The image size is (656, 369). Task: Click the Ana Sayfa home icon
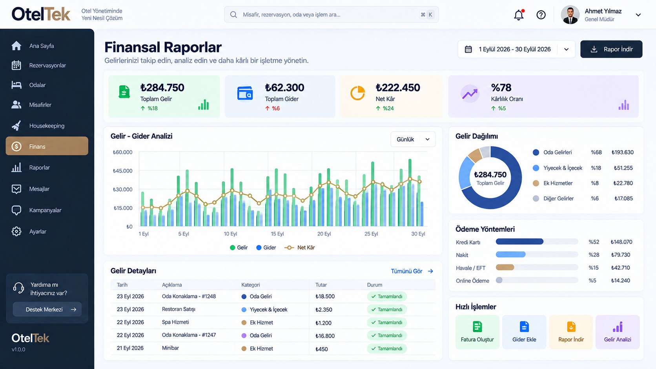pyautogui.click(x=16, y=46)
